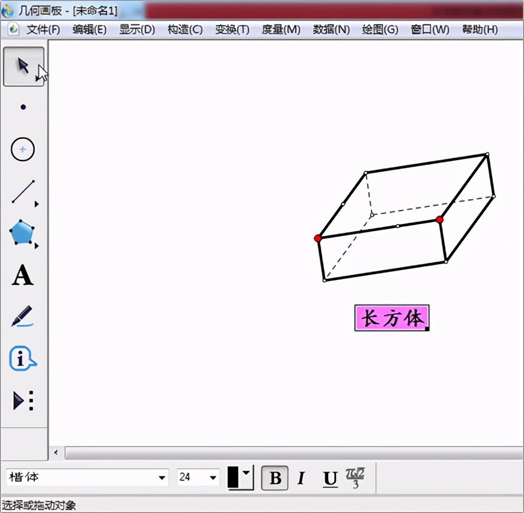Select the Point tool
524x513 pixels.
tap(22, 107)
